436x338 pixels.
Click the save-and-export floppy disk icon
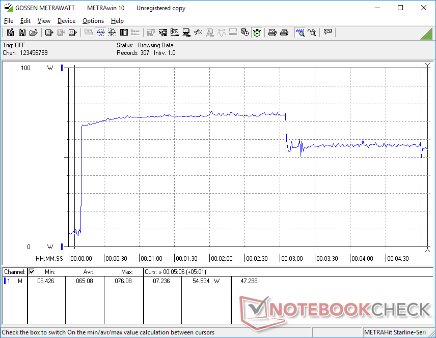tap(10, 33)
